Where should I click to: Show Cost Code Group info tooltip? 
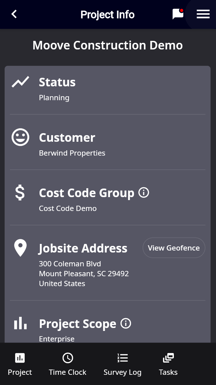[x=144, y=192]
